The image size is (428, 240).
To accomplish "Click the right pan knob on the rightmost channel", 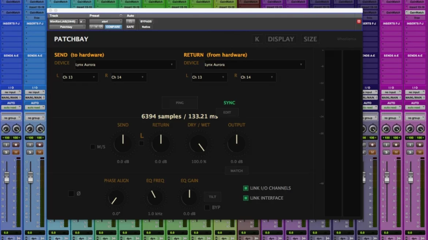I will pyautogui.click(x=420, y=129).
